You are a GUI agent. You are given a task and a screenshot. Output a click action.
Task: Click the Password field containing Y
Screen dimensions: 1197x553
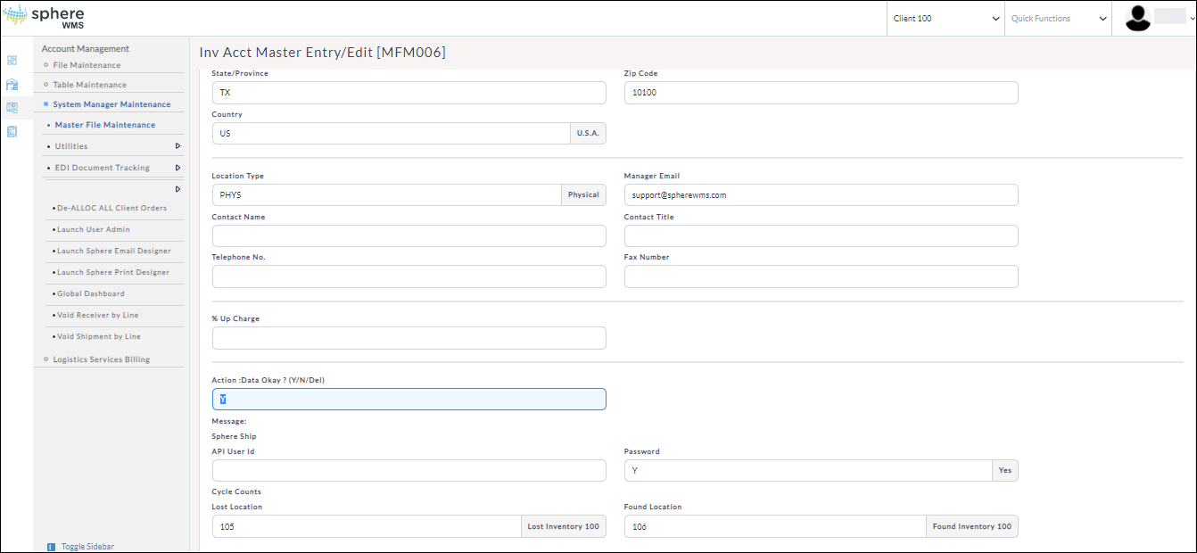coord(808,471)
